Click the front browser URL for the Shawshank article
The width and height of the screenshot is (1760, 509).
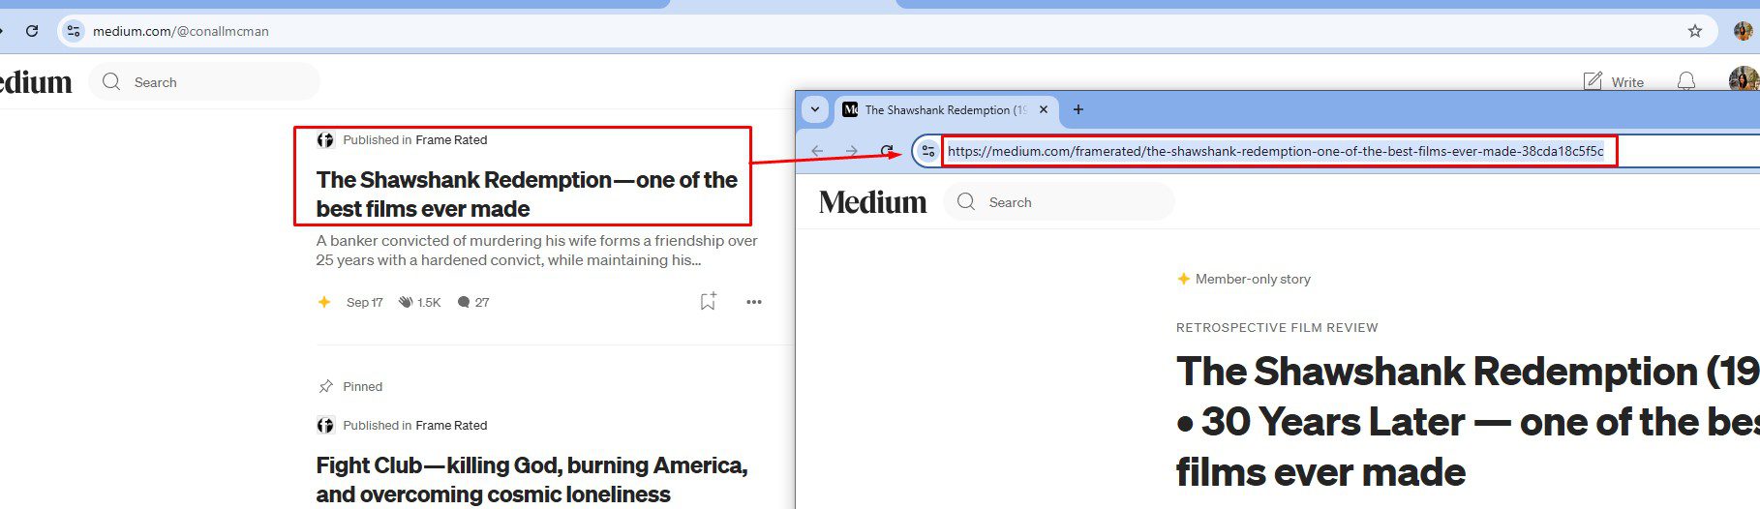1275,151
